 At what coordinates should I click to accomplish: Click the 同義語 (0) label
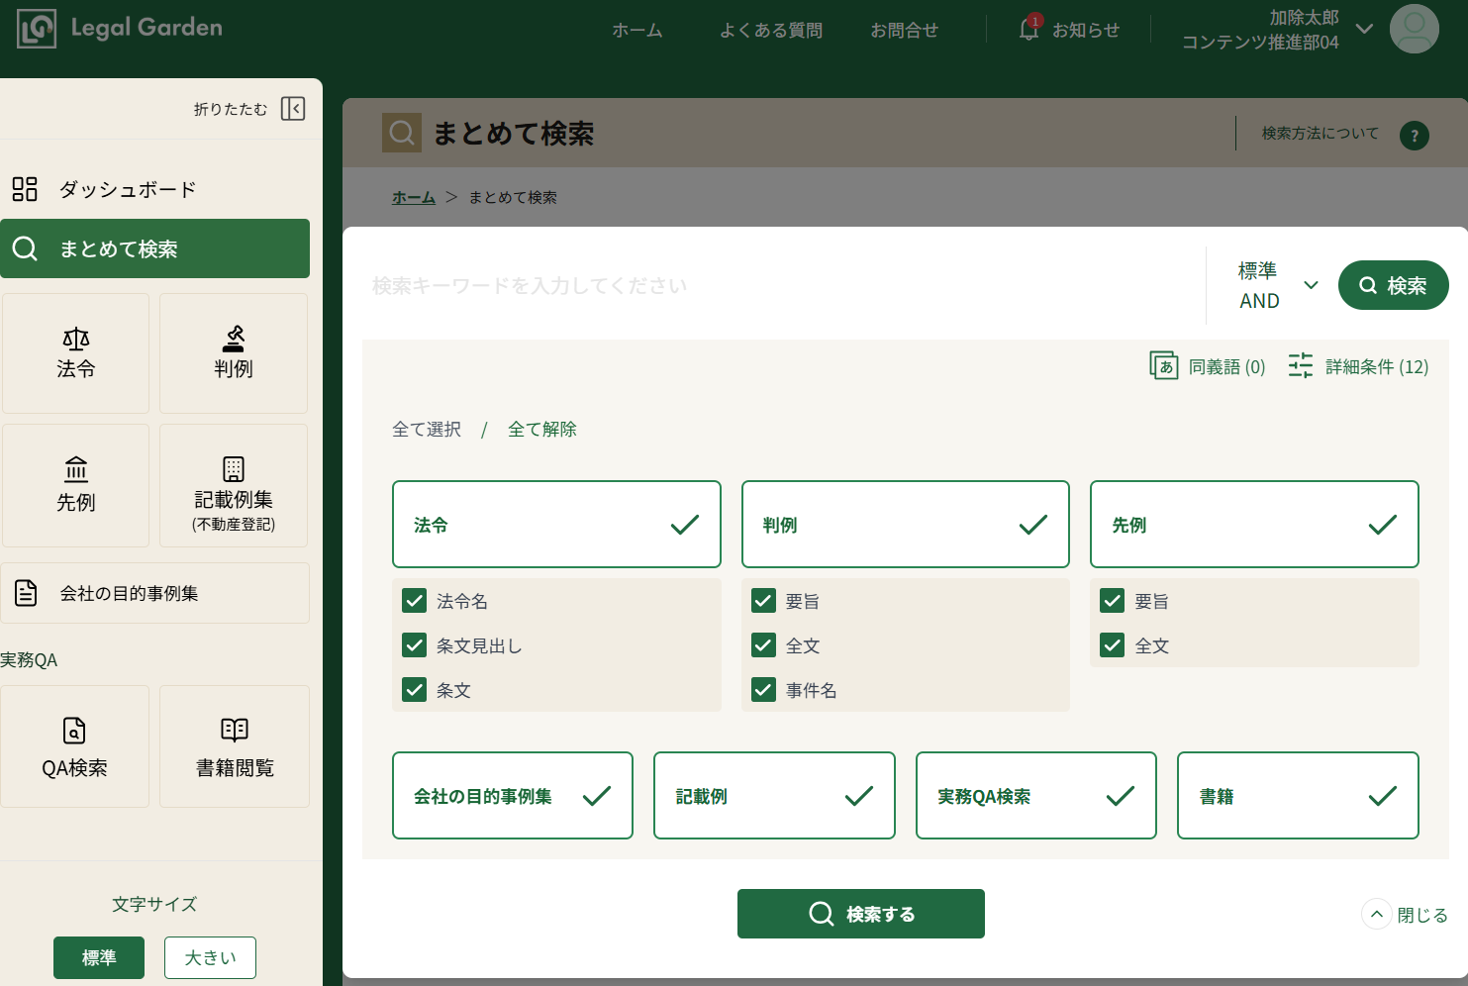(x=1227, y=366)
